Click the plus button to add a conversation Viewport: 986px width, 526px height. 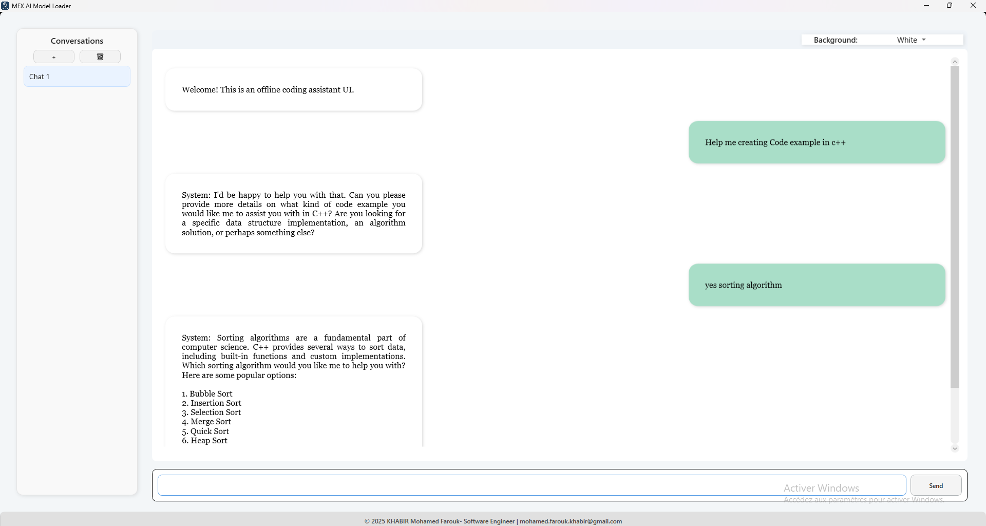54,57
